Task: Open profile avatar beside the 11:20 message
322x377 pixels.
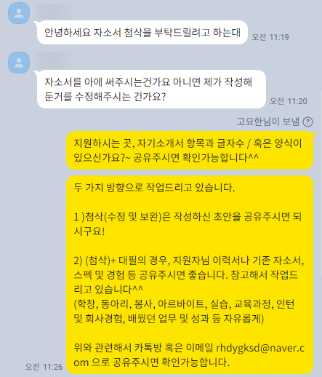Action: [19, 63]
